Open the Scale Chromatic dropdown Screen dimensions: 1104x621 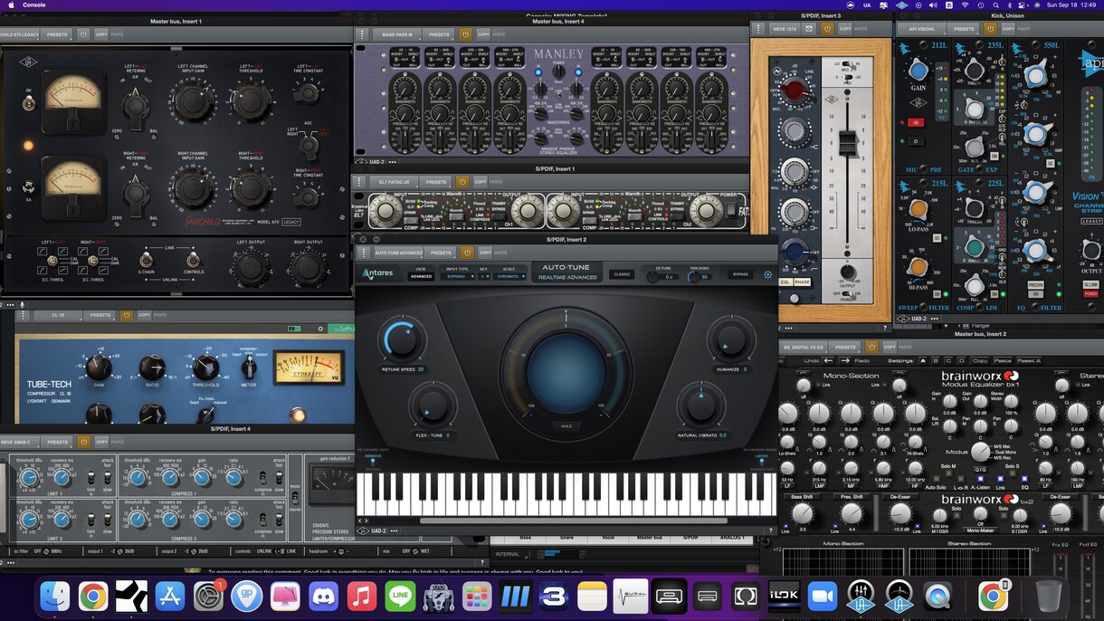(x=509, y=276)
